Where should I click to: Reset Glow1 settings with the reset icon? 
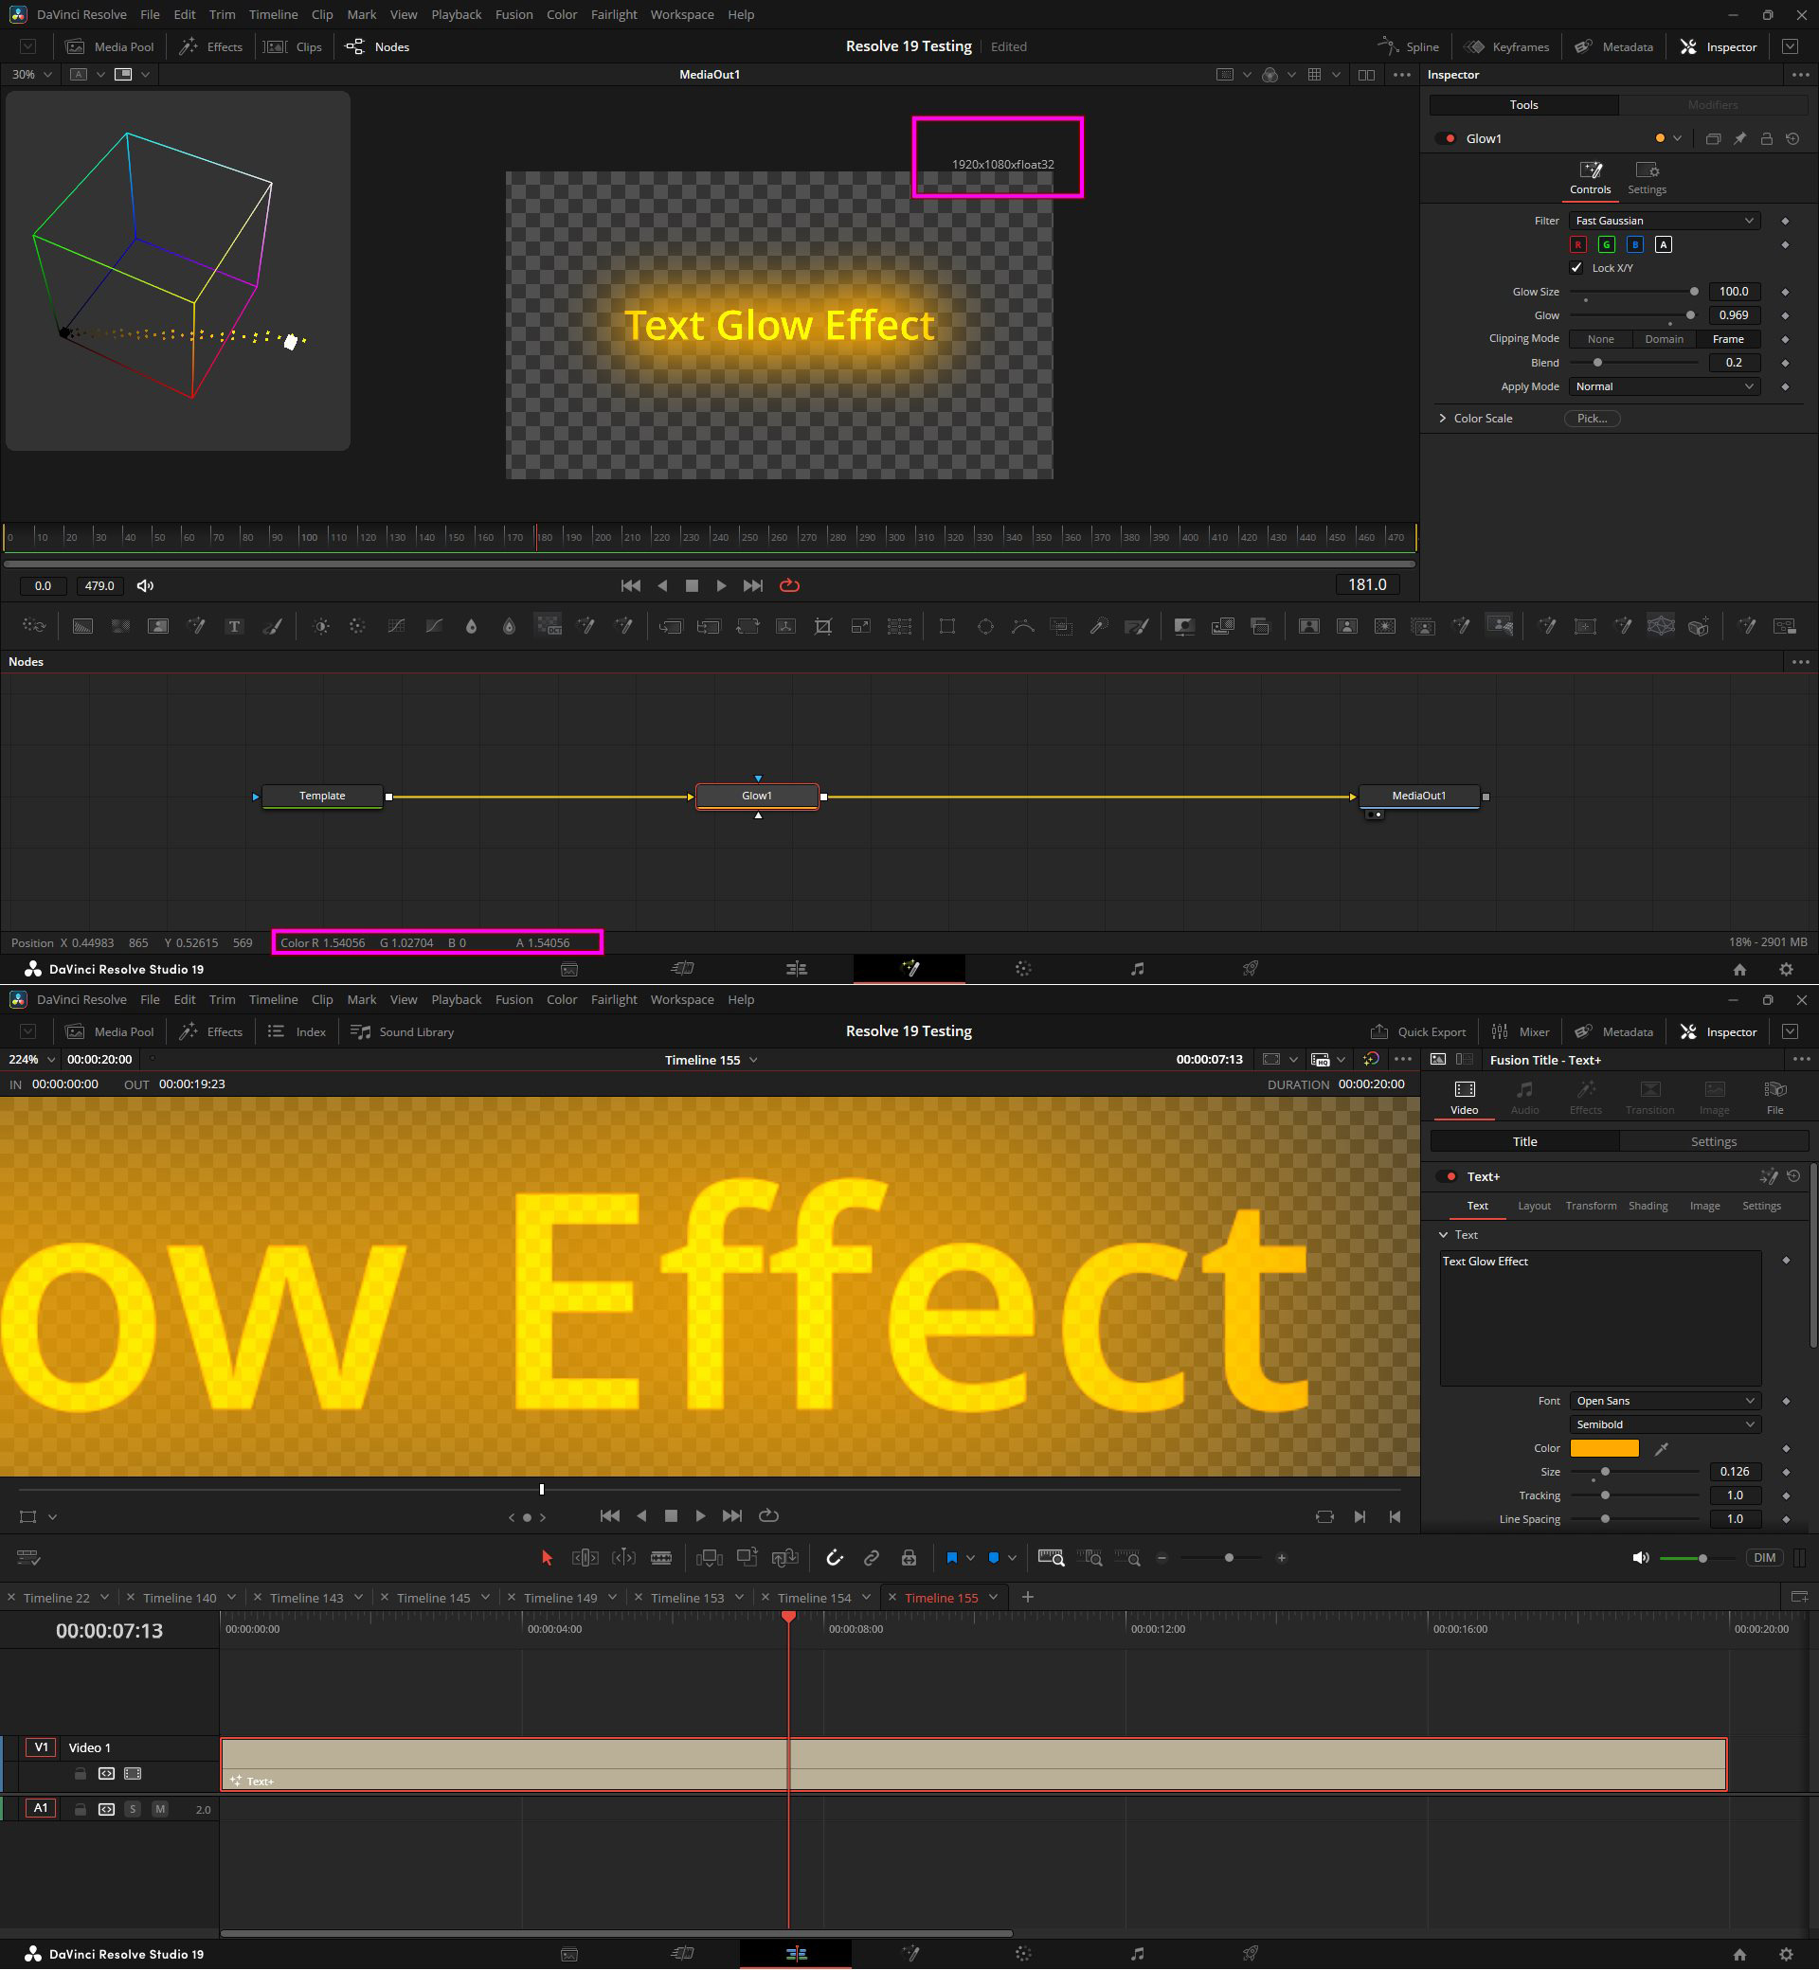pos(1792,138)
